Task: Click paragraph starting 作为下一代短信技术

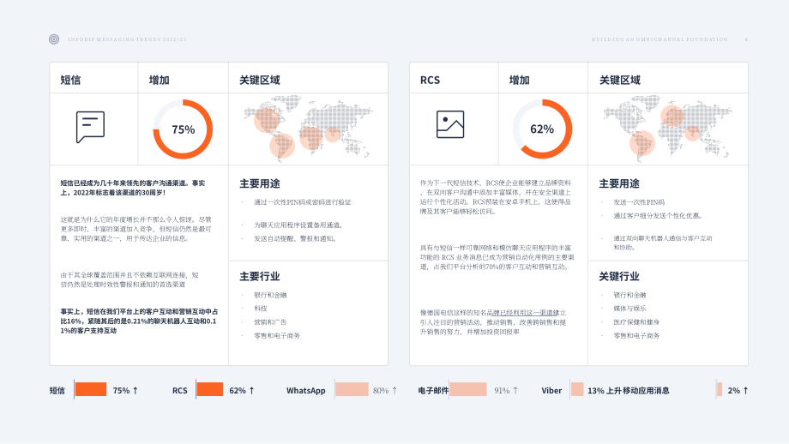Action: coord(496,197)
